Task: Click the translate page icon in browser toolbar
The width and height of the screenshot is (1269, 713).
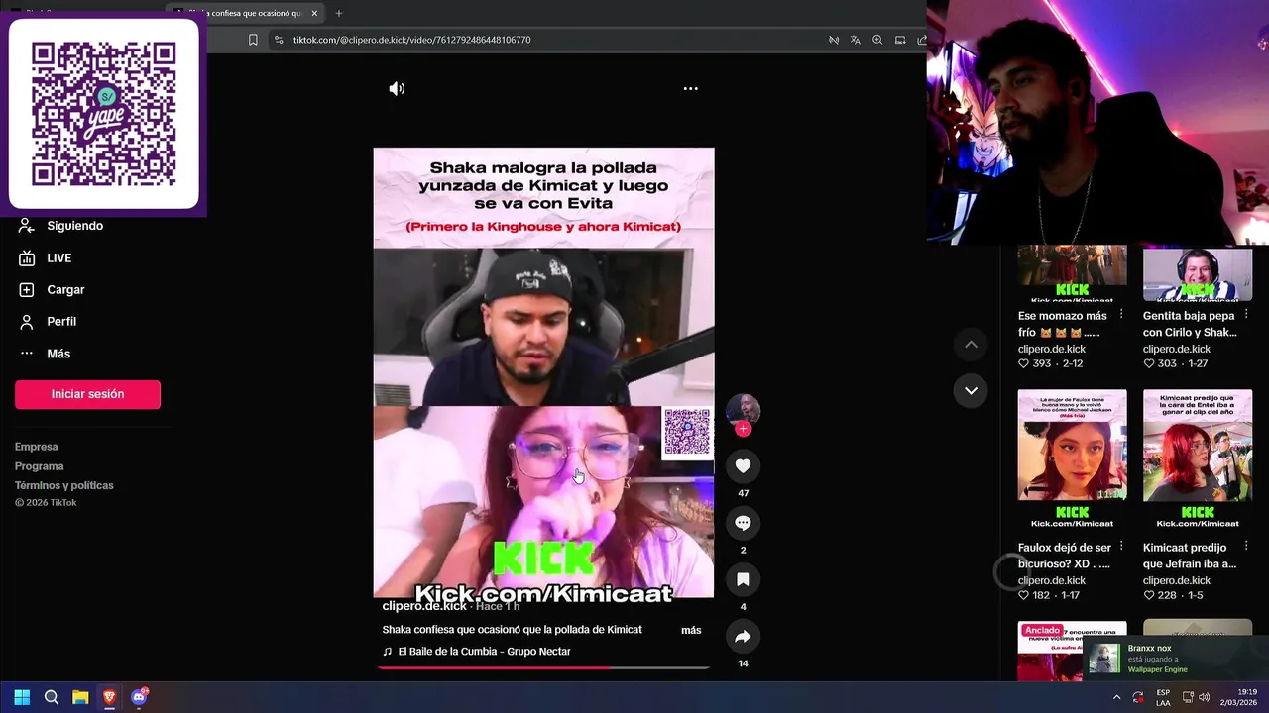Action: pyautogui.click(x=856, y=40)
